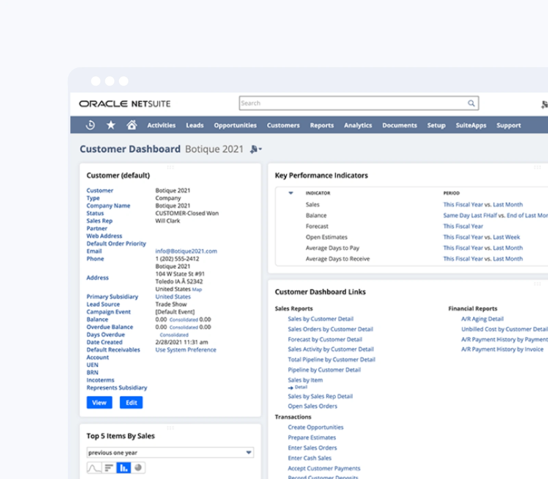Open the United States subsidiary link
The height and width of the screenshot is (479, 548).
point(173,297)
